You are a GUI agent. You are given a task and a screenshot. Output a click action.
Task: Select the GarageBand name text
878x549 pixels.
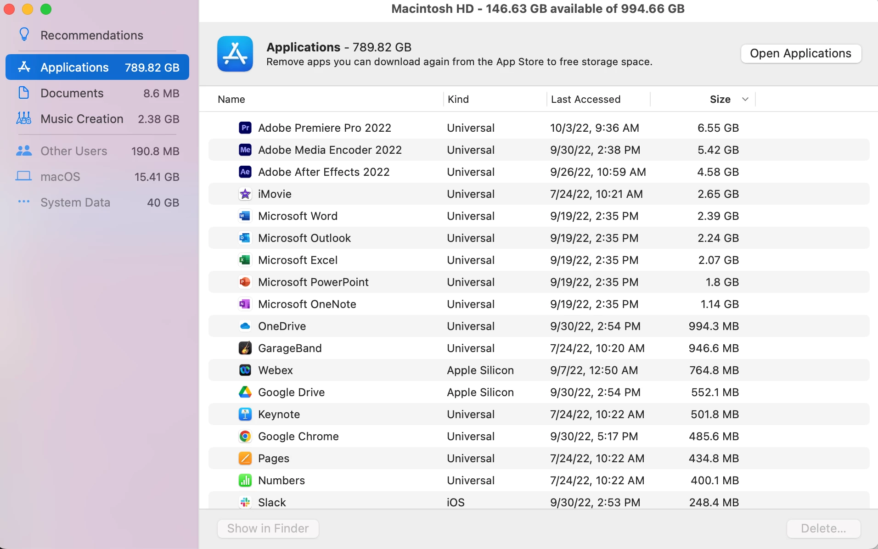(290, 348)
